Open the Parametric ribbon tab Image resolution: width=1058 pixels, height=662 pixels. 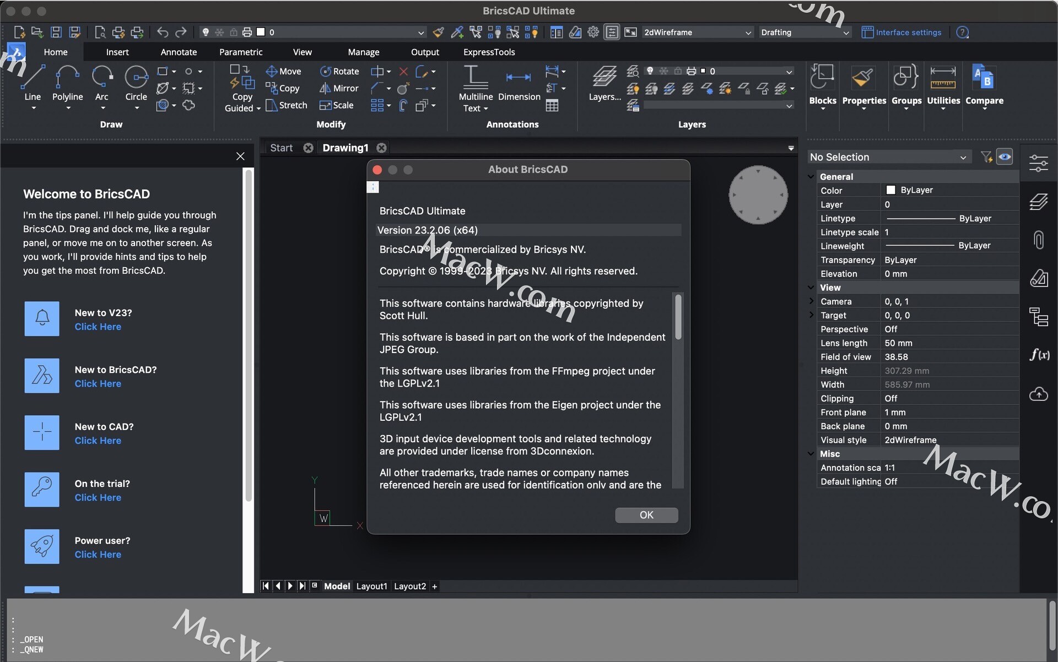pyautogui.click(x=241, y=52)
